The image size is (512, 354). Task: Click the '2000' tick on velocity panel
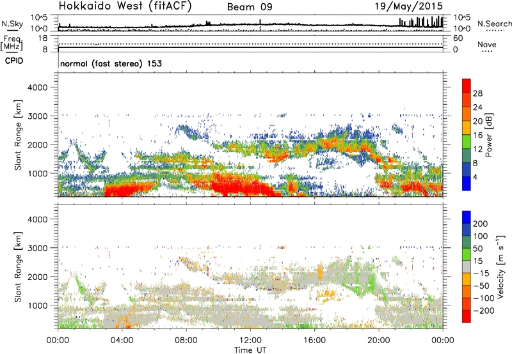click(x=38, y=277)
